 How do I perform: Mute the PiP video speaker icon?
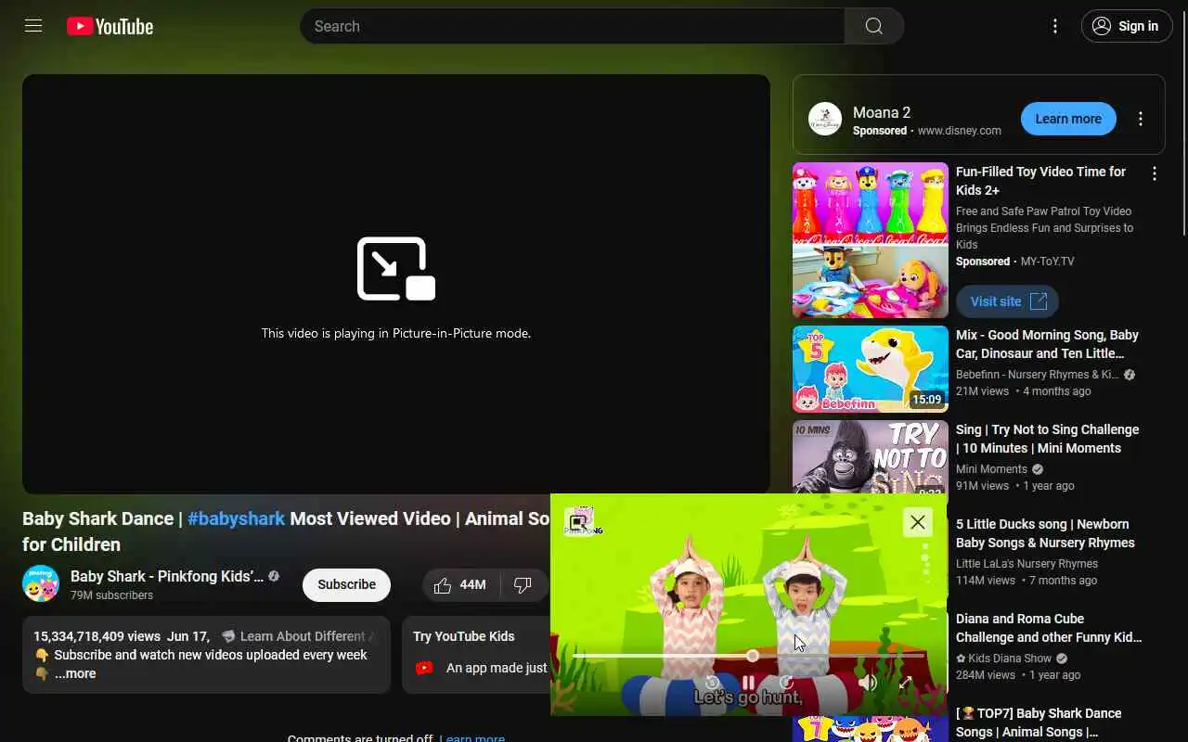[x=868, y=684]
